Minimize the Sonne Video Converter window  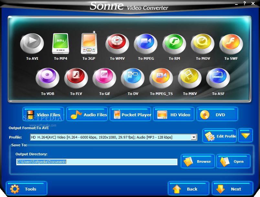tap(236, 4)
